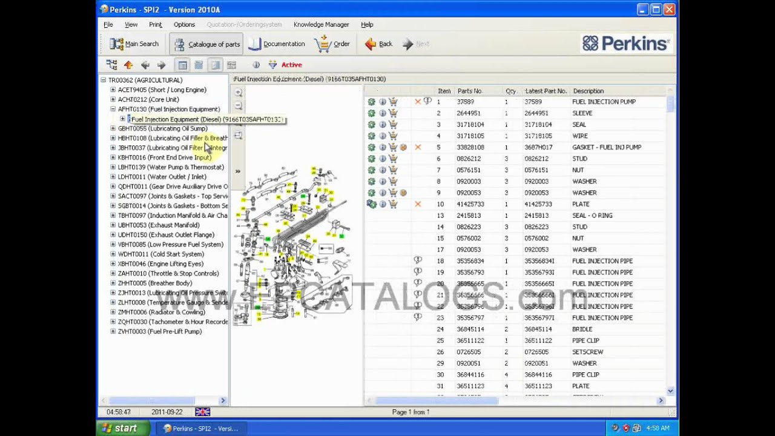Click the parts table vertical scrollbar down arrow
The width and height of the screenshot is (775, 436).
[x=670, y=391]
